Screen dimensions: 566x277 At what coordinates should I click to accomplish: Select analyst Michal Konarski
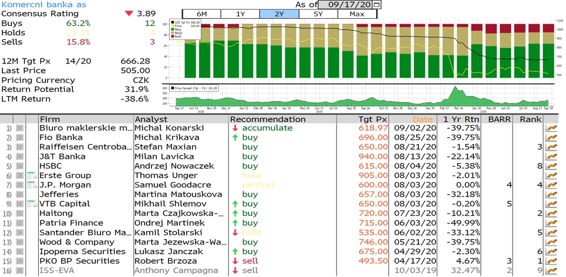[169, 128]
